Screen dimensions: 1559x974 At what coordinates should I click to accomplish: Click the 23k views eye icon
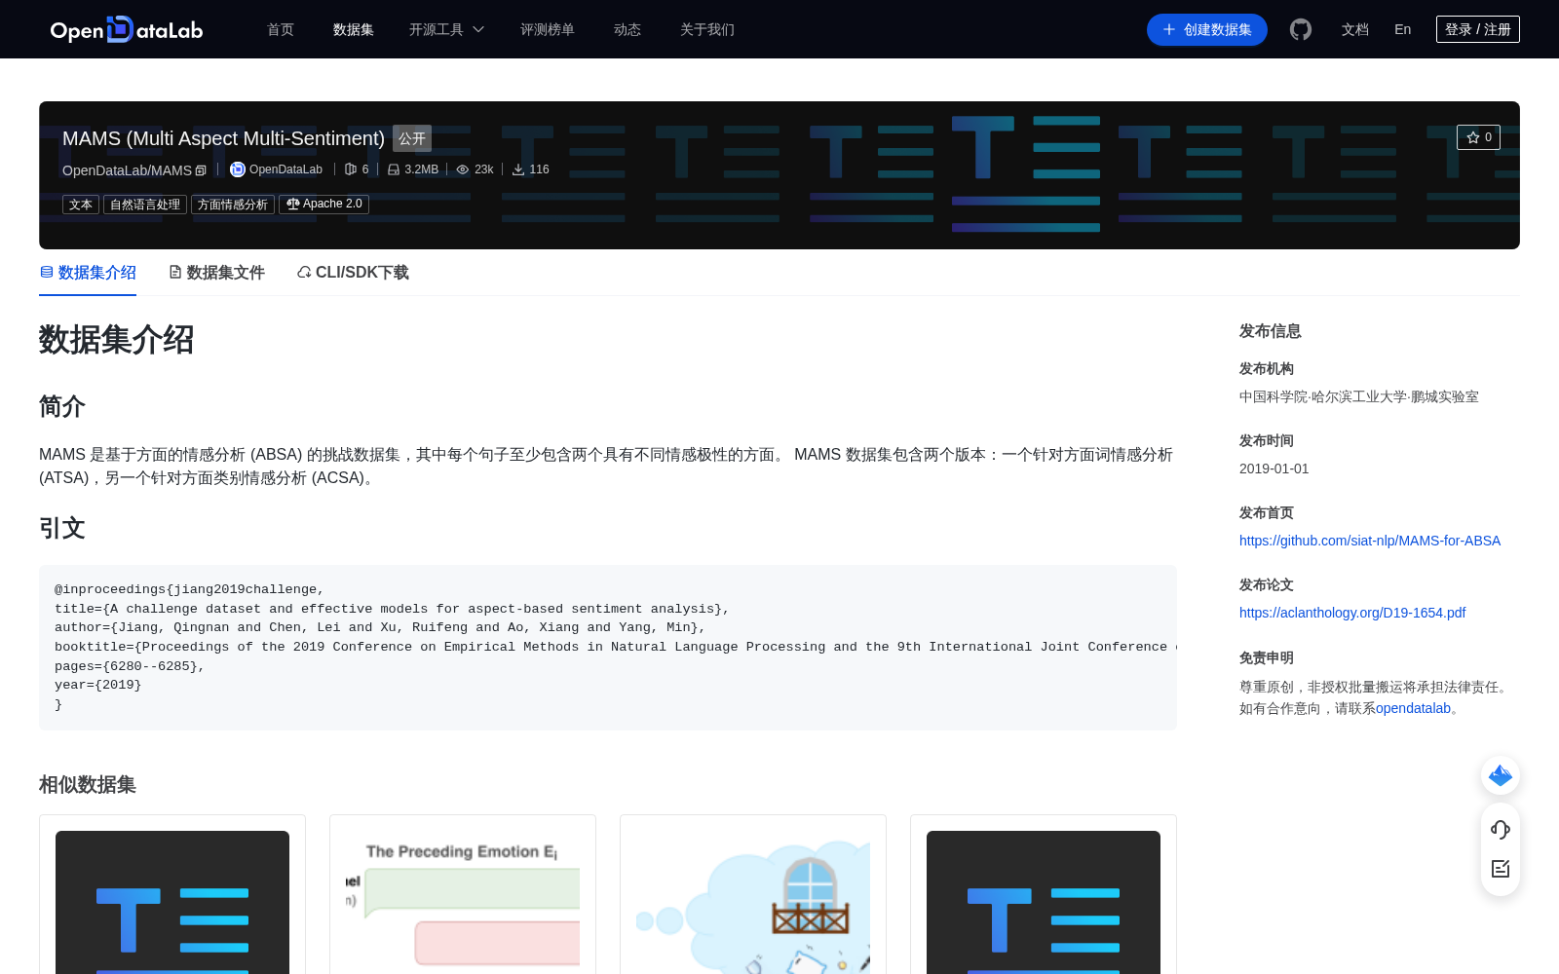463,169
